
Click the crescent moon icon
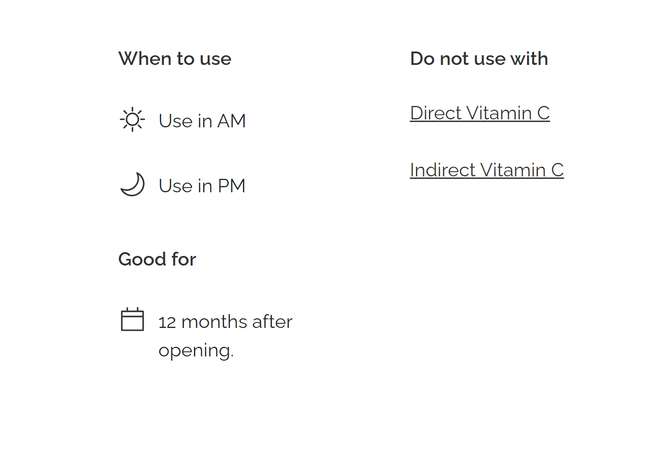[x=132, y=184]
